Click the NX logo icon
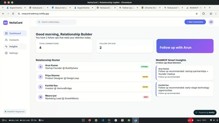Viewport: 219px width, 123px height. pyautogui.click(x=5, y=23)
